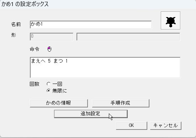Click the wide disabled 形 field

point(128,37)
